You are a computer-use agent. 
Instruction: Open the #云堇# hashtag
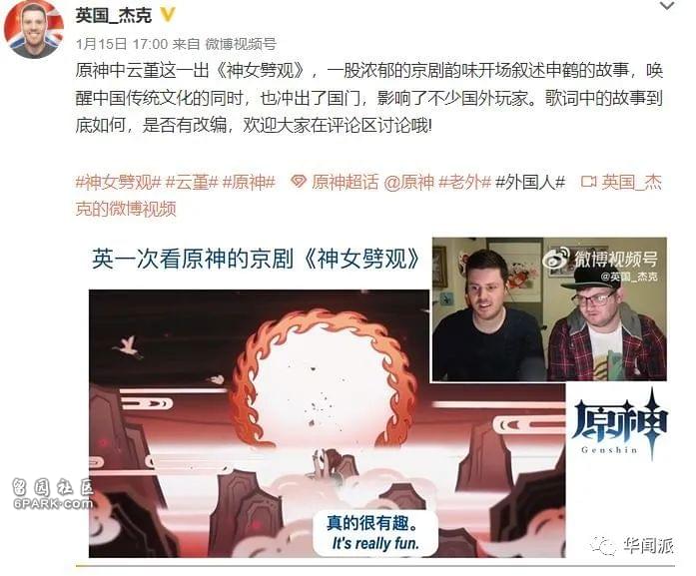(192, 183)
